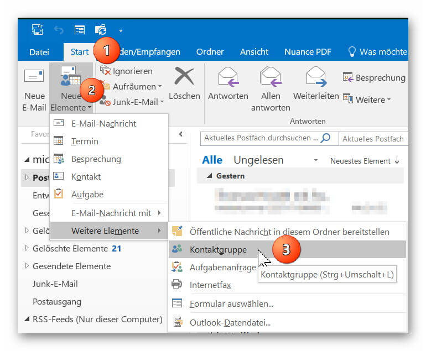Image resolution: width=426 pixels, height=351 pixels.
Task: Choose Besprechung in the dropdown menu
Action: coord(109,159)
